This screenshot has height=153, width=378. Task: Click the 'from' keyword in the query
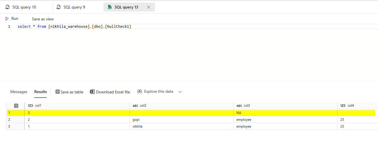(x=42, y=27)
